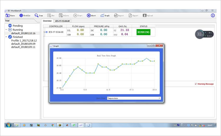The image size is (221, 136).
Task: Select the Pending tree item
Action: (17, 26)
